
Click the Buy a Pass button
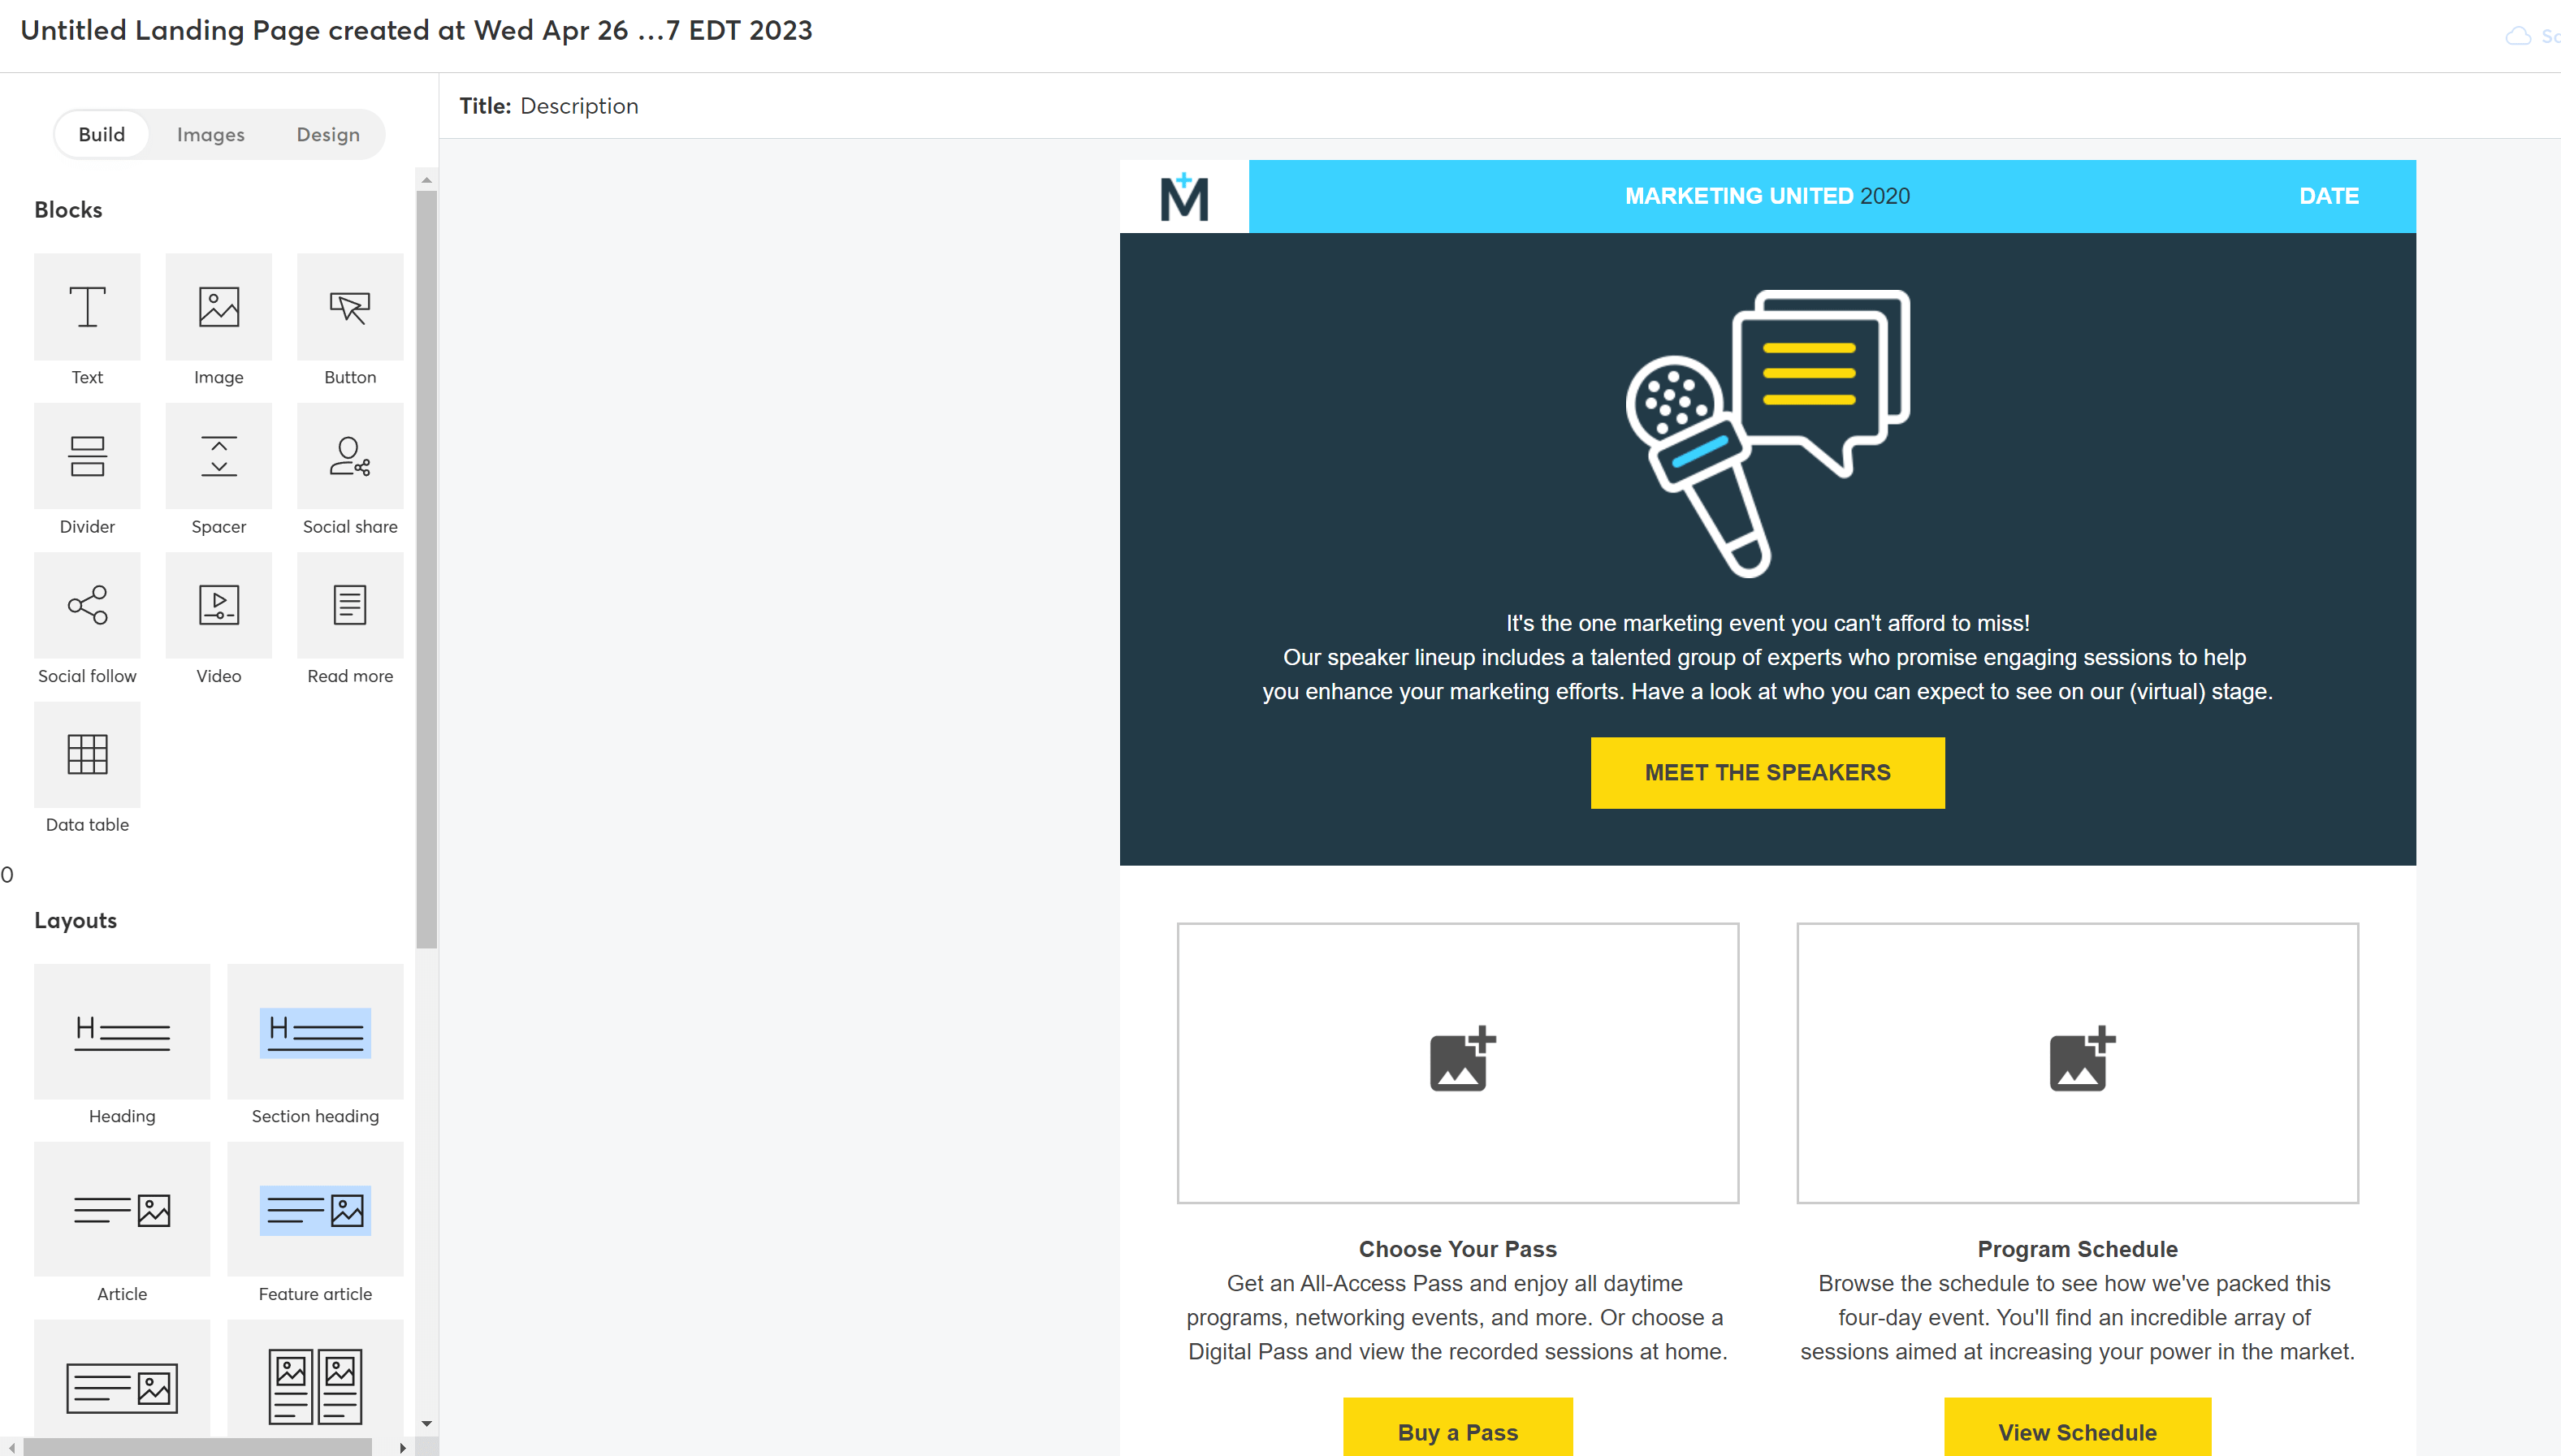click(1458, 1433)
